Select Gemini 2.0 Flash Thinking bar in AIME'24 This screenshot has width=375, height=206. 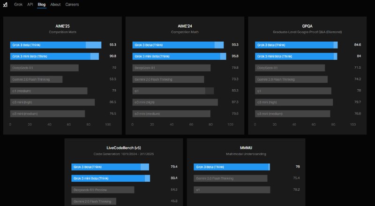coord(168,79)
